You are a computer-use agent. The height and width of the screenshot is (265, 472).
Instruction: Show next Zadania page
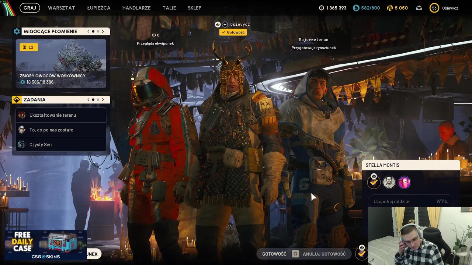(103, 100)
